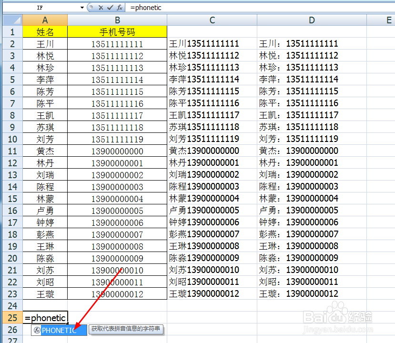The width and height of the screenshot is (395, 343).
Task: Click the name cell 陈芳
Action: tap(45, 91)
